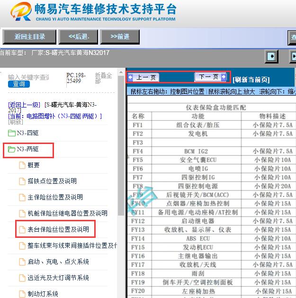Click file icon beside 表台保险丝位置及说明

tap(22, 230)
